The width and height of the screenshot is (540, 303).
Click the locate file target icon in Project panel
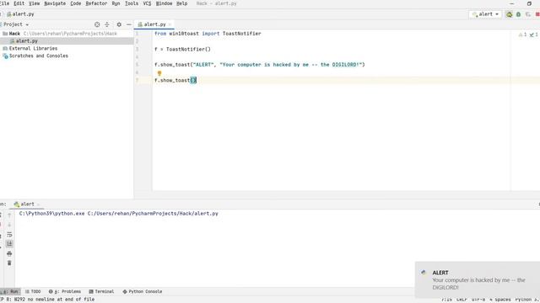[97, 24]
